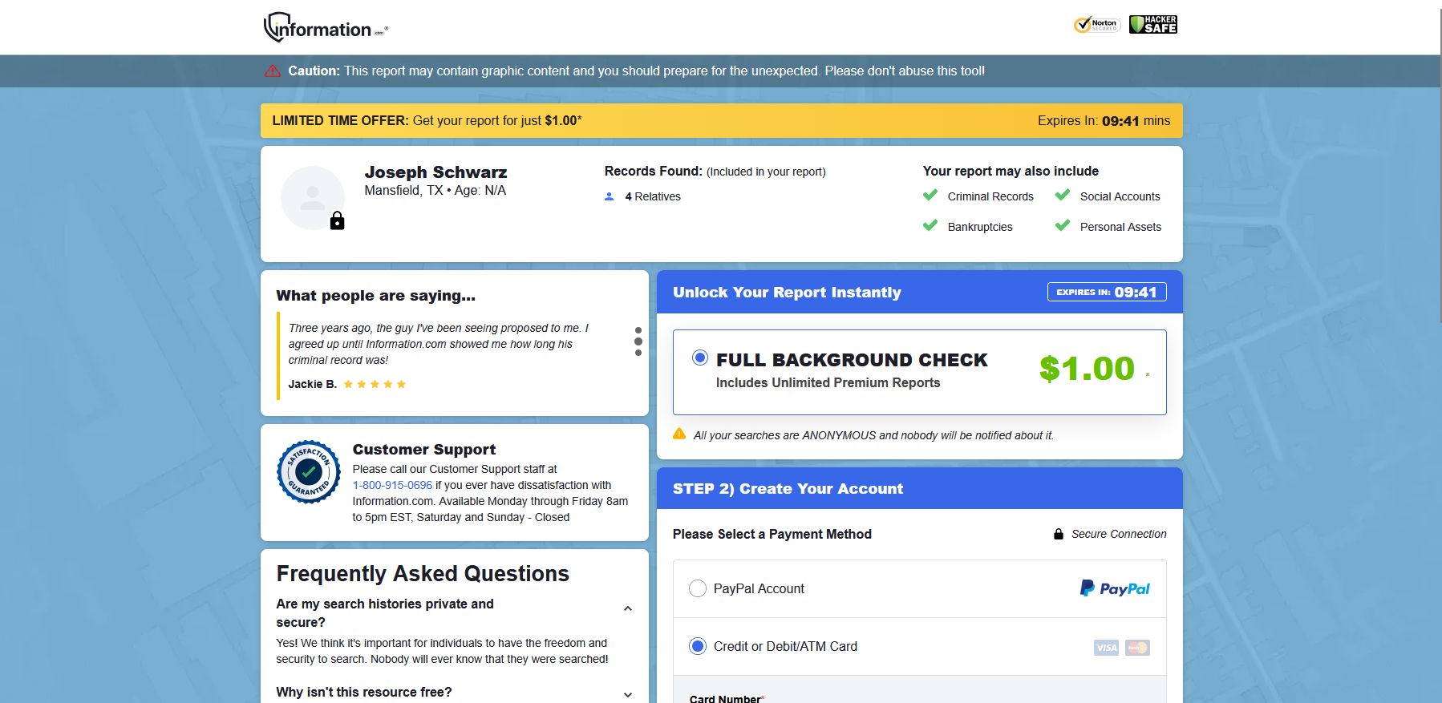Click the Expires In countdown timer badge
1442x703 pixels.
click(x=1107, y=292)
